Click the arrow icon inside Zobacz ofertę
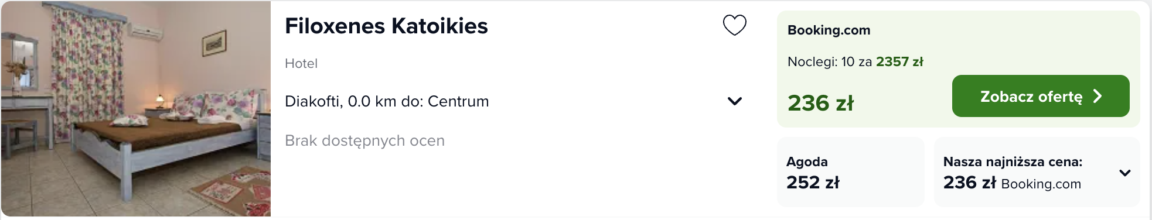 (x=1098, y=96)
